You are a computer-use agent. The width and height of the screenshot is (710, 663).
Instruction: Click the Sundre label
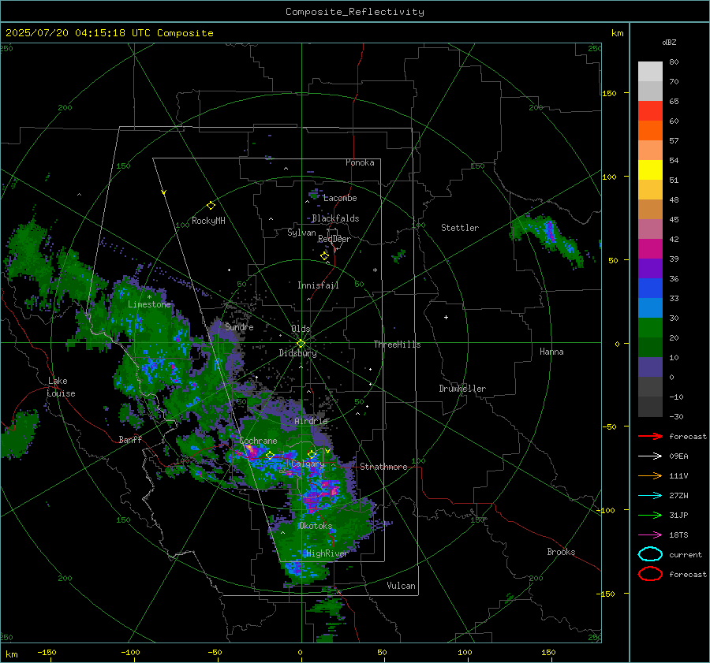coord(239,326)
